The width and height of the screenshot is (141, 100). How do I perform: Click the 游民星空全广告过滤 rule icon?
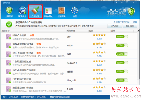[8, 89]
